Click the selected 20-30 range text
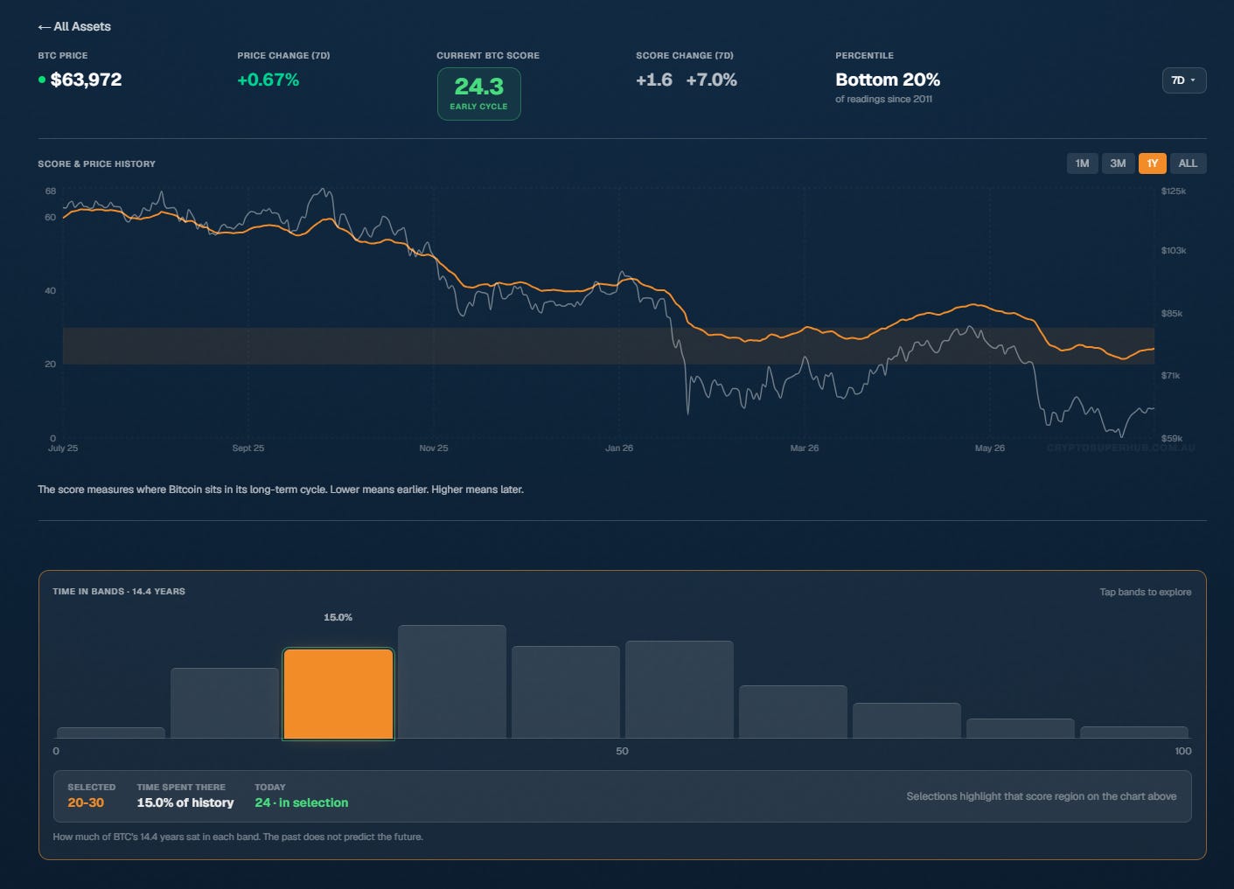 (86, 802)
